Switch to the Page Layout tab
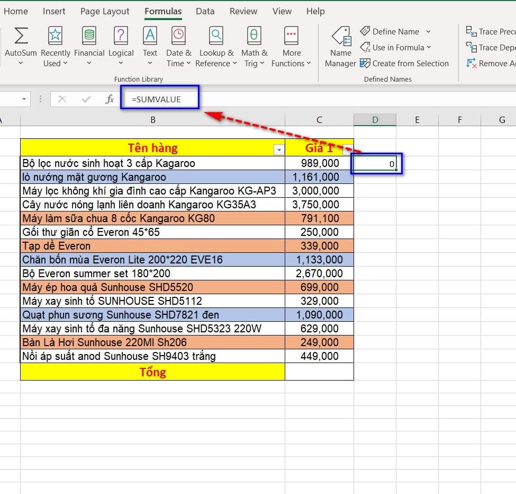The height and width of the screenshot is (494, 516). click(x=105, y=11)
